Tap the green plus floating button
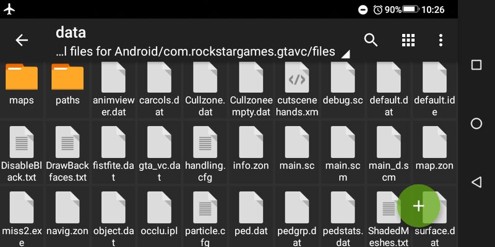The width and height of the screenshot is (495, 247). [x=419, y=206]
